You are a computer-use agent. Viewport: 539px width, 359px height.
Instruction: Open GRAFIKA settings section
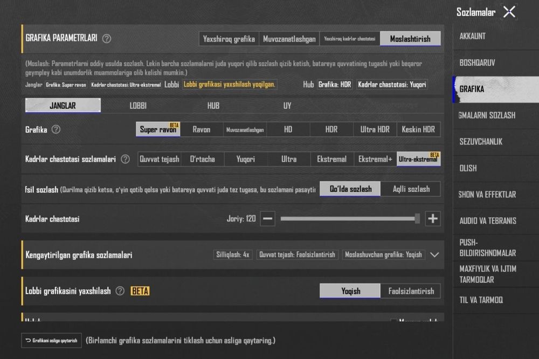click(496, 89)
